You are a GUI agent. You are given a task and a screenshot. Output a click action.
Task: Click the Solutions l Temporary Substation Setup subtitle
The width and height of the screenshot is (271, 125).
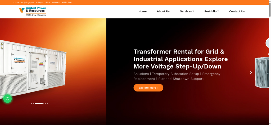[177, 76]
